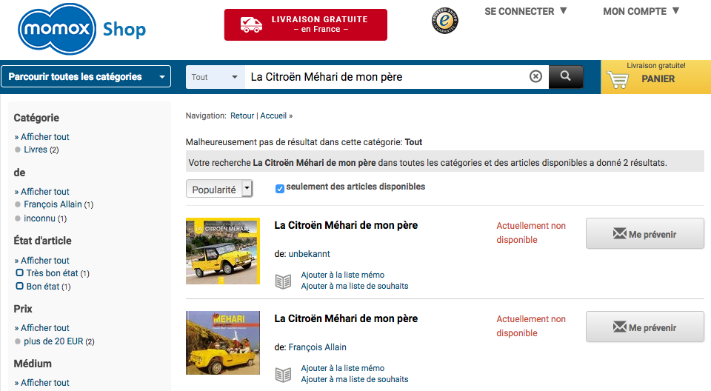Click the magnifying glass search button
Viewport: 711px width, 391px height.
[565, 76]
